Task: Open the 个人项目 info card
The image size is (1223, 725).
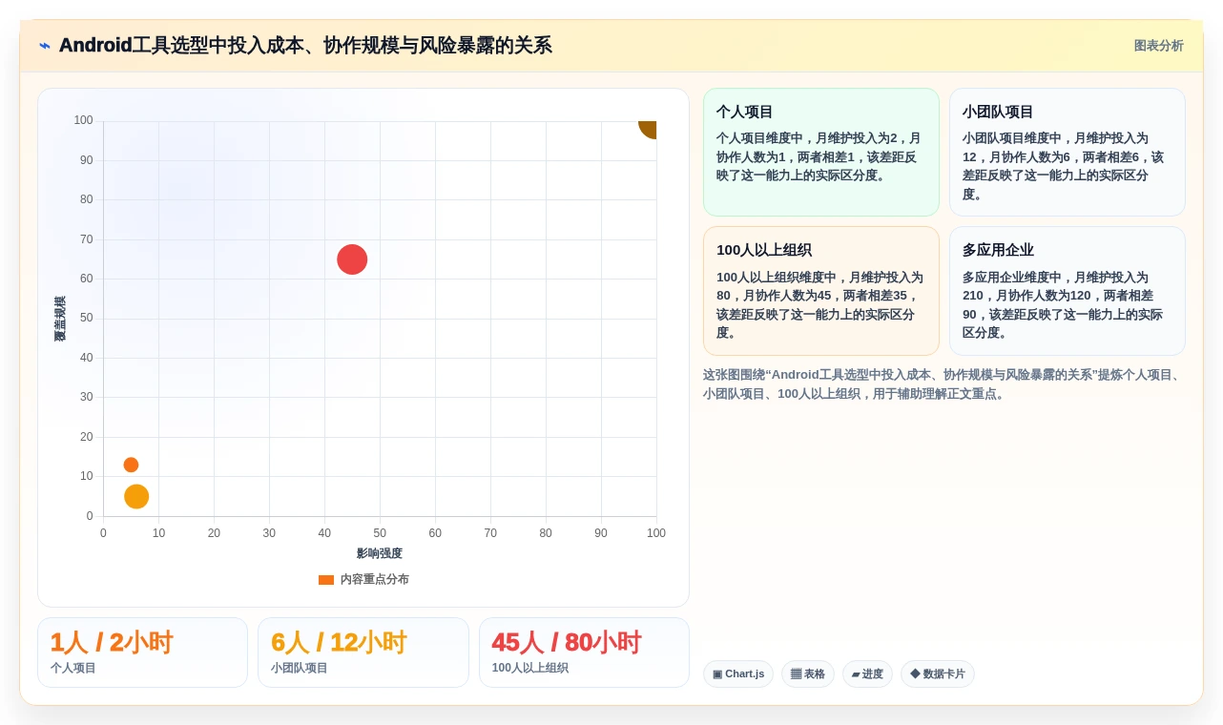Action: (x=820, y=152)
